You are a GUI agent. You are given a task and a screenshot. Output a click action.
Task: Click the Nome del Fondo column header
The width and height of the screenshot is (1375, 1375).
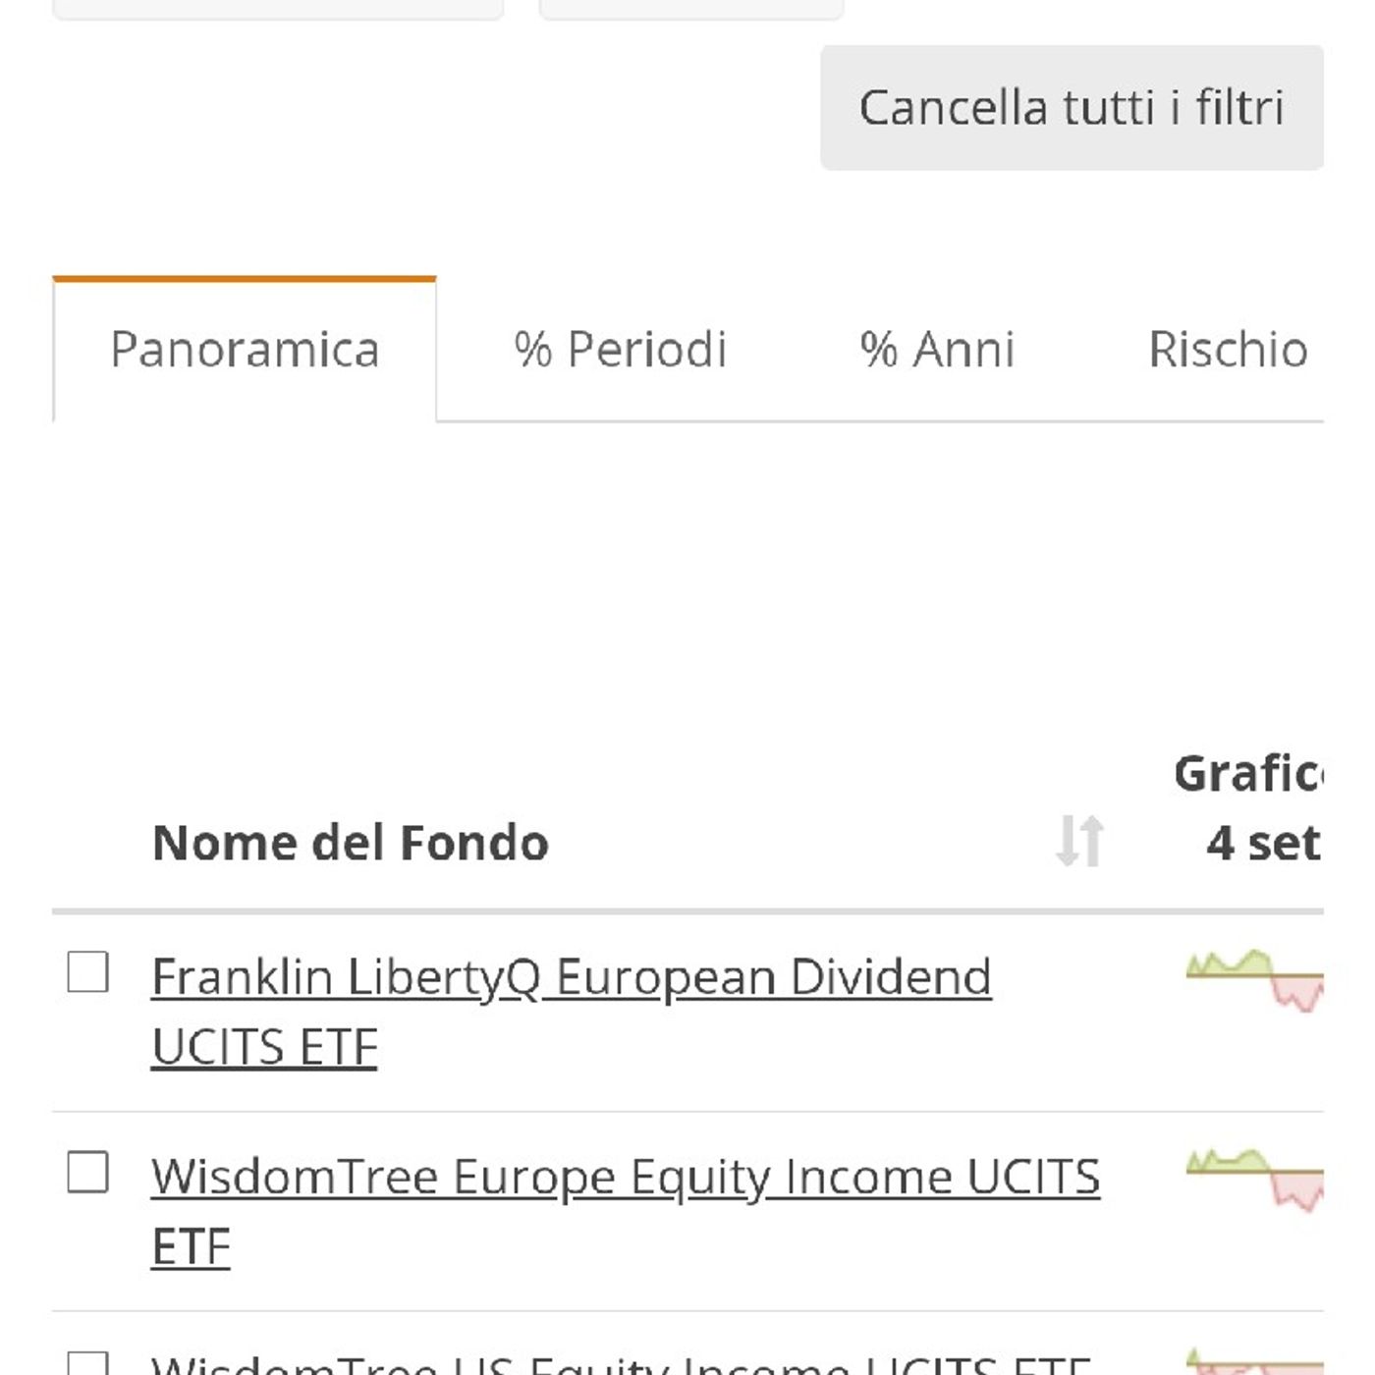[350, 843]
